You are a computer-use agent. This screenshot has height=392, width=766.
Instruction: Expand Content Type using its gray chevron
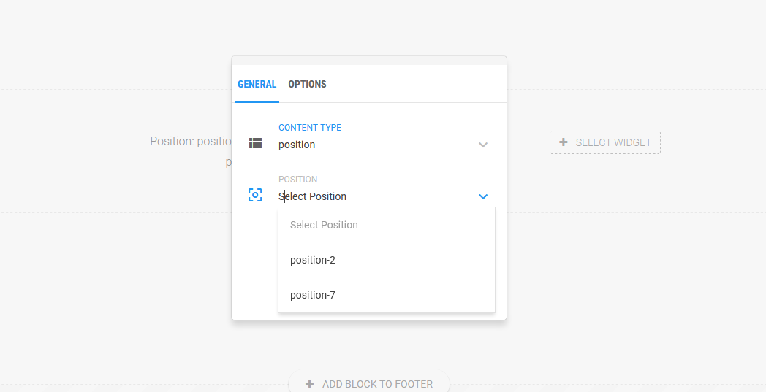click(x=482, y=145)
